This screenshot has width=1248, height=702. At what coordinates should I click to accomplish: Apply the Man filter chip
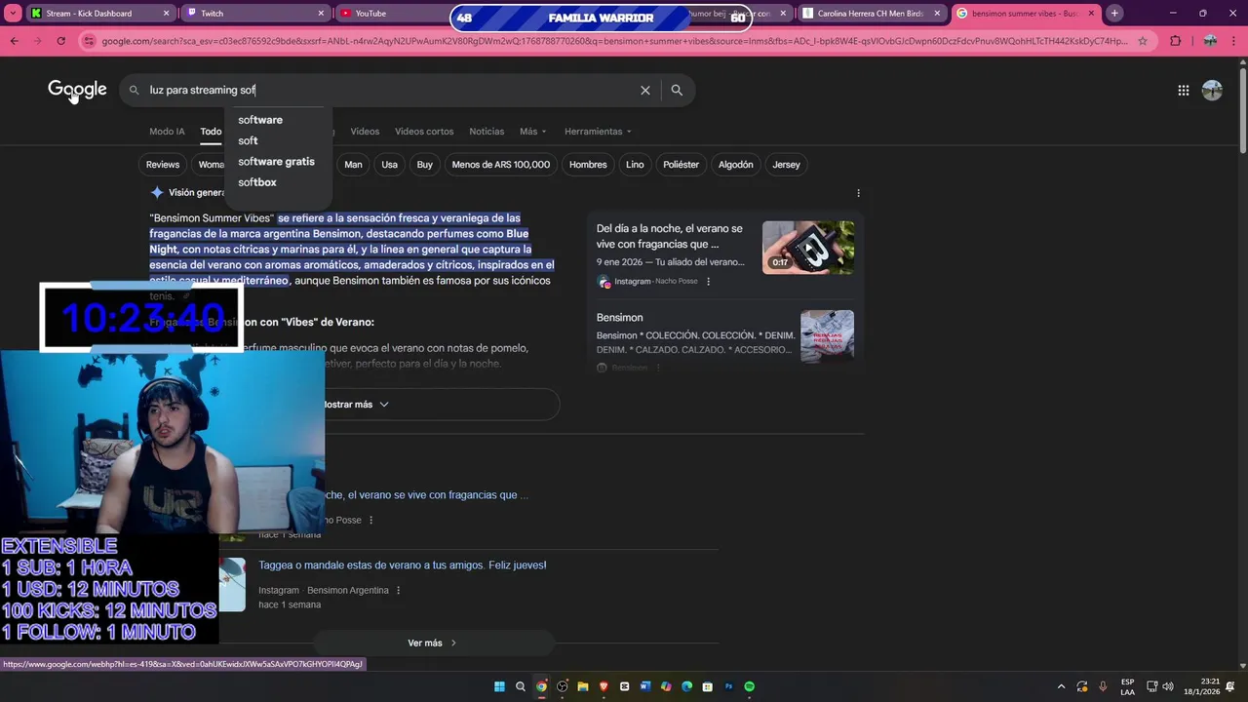click(x=353, y=165)
